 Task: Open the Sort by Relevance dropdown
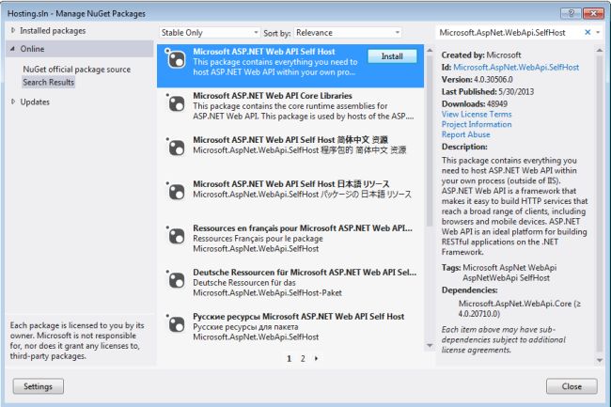(348, 33)
